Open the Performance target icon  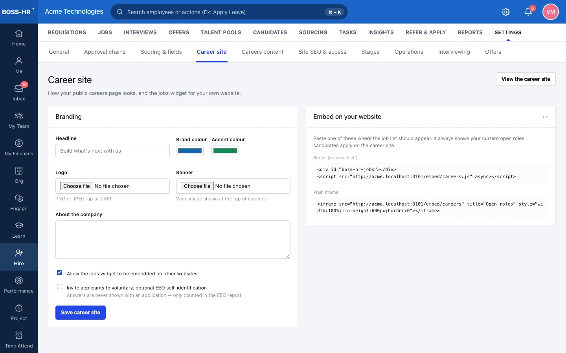[19, 280]
